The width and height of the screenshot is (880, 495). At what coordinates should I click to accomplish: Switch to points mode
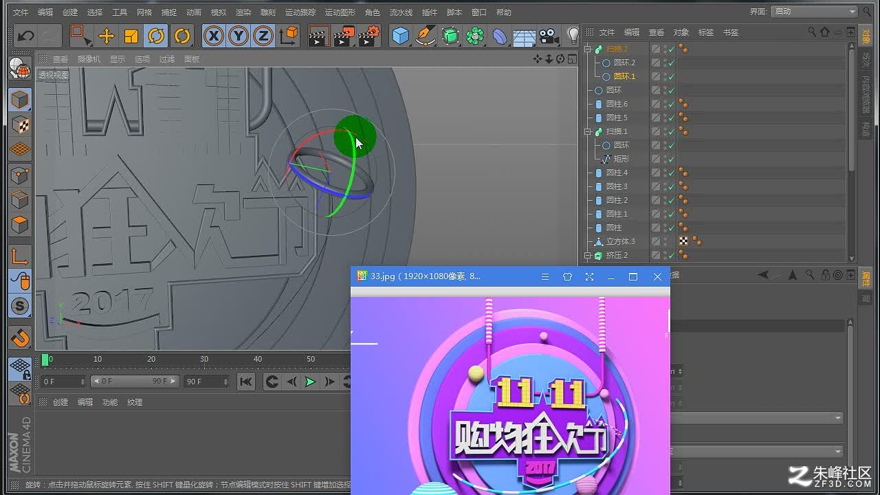[20, 175]
